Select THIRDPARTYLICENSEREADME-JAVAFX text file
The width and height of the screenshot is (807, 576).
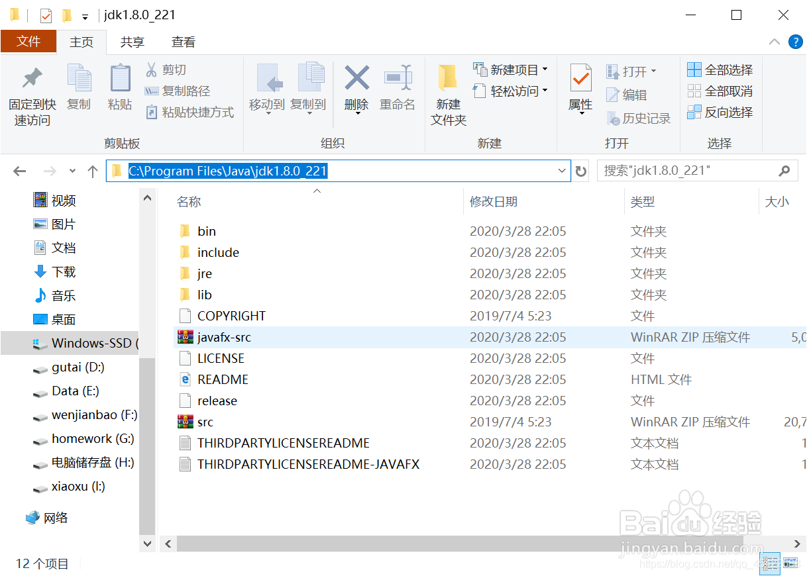coord(299,464)
